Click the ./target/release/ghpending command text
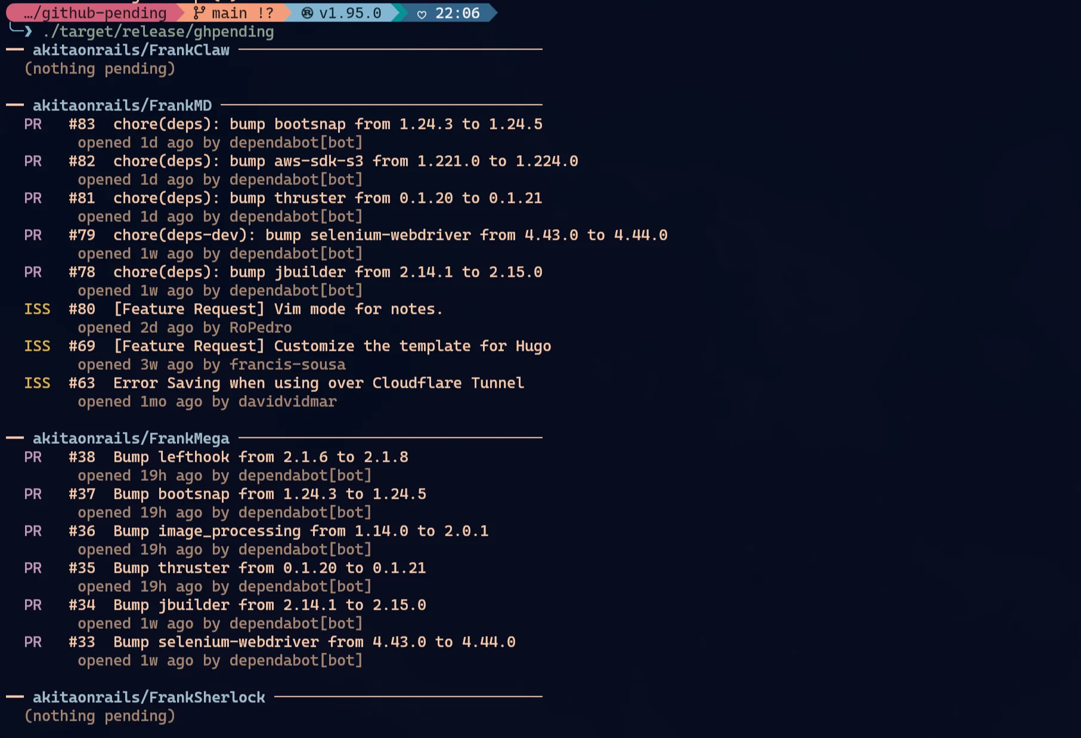Viewport: 1081px width, 738px height. coord(158,32)
